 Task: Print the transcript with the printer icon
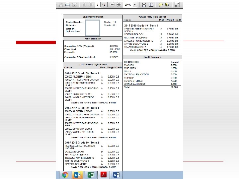click(67, 5)
